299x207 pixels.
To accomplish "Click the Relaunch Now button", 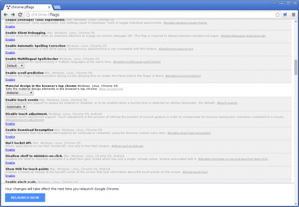I will 25,198.
